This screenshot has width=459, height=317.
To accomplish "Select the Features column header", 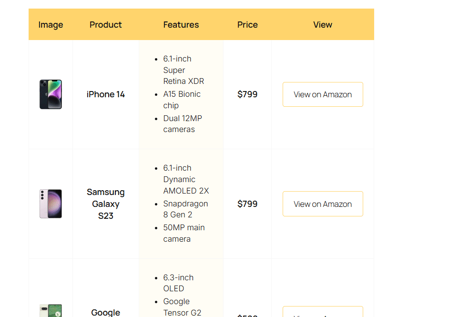I will point(181,25).
